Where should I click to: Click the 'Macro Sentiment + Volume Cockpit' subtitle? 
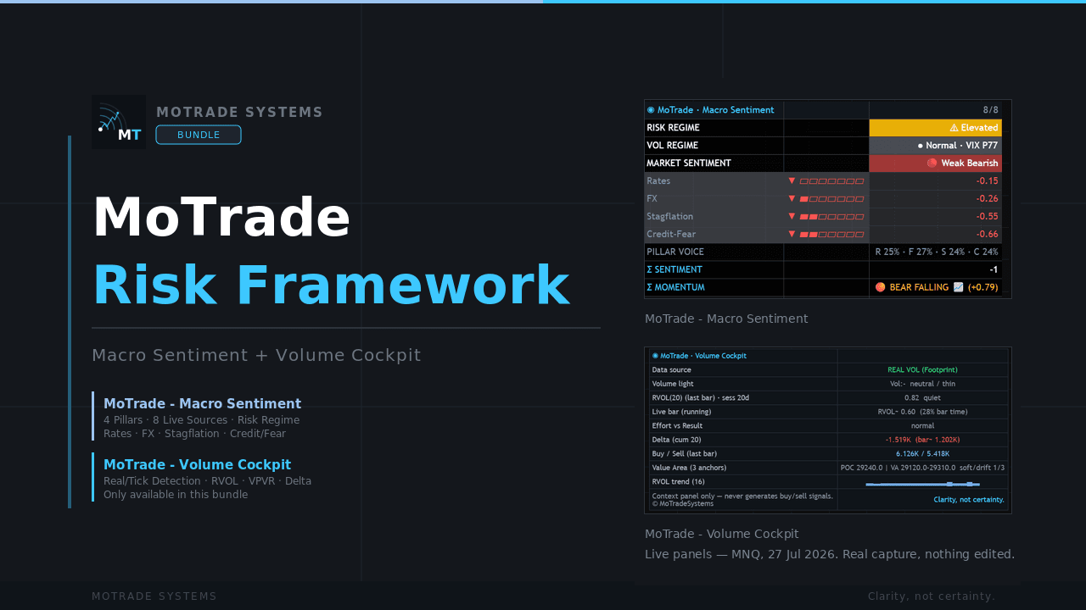pyautogui.click(x=256, y=355)
